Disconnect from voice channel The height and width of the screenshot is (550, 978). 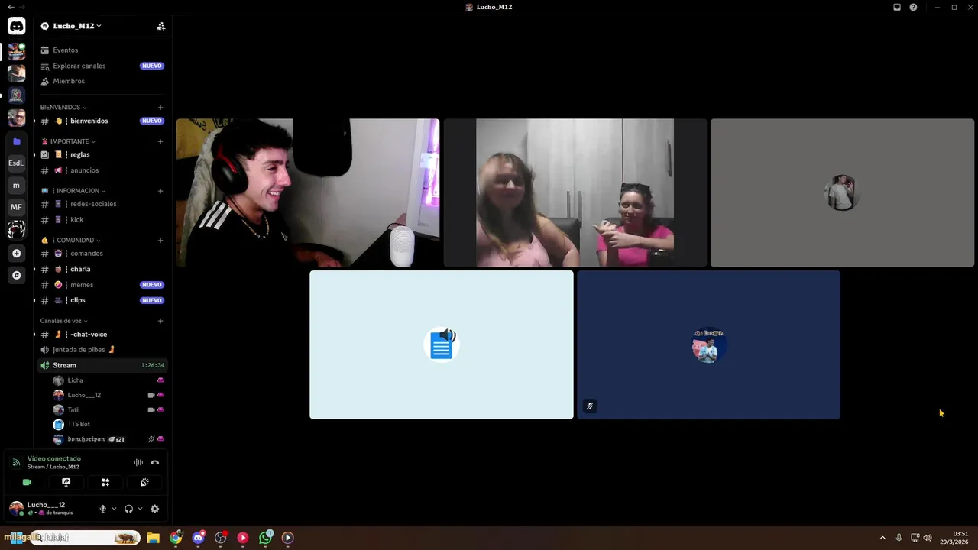(154, 462)
